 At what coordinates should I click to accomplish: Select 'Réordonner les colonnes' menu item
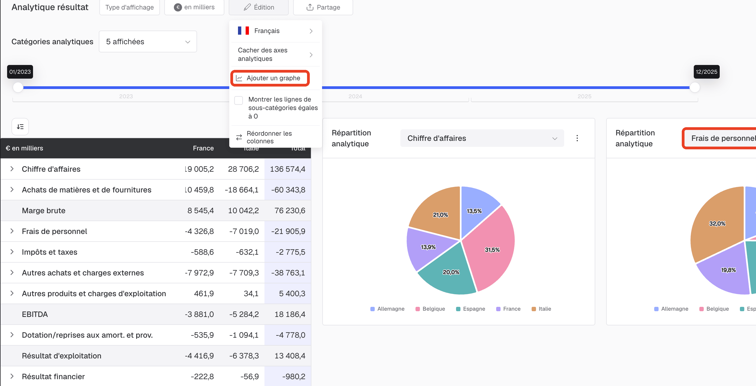(x=275, y=137)
